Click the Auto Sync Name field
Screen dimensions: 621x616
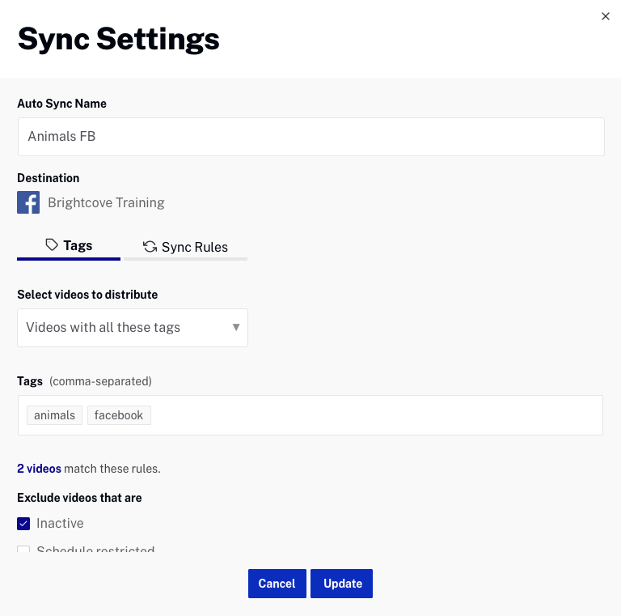click(310, 137)
